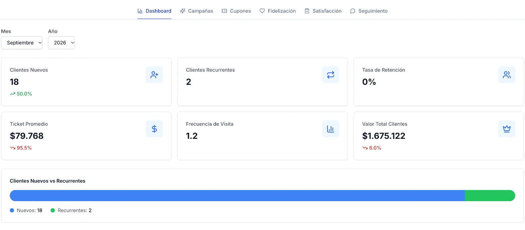Click the heart icon beside Fidelización
The image size is (525, 230).
pyautogui.click(x=262, y=11)
